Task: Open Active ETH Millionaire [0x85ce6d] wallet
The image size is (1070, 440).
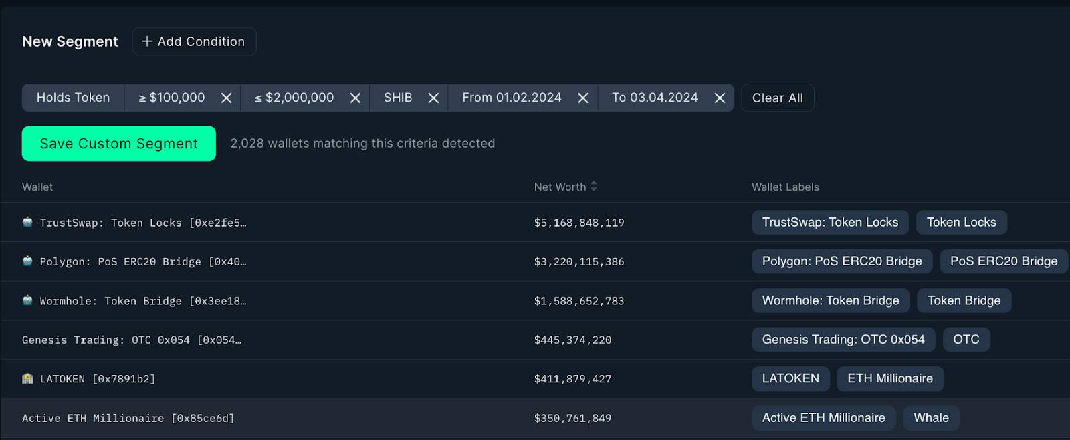Action: coord(128,418)
